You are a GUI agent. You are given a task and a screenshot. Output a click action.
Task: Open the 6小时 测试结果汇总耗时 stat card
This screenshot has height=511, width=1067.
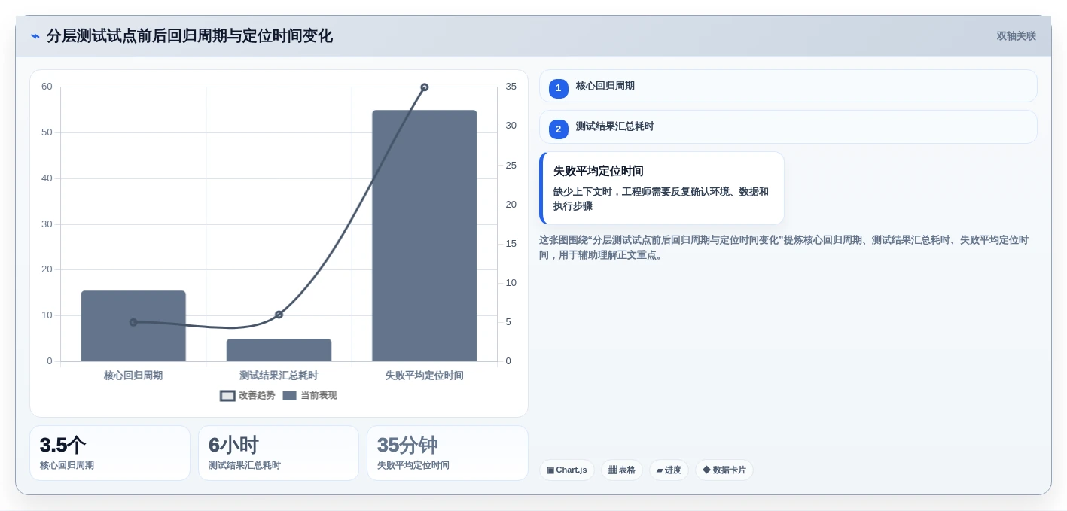tap(279, 453)
